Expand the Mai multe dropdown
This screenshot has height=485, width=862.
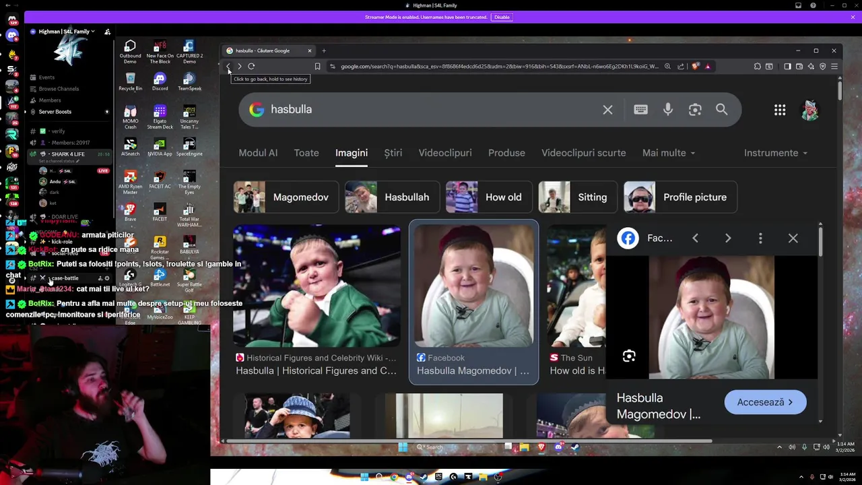point(669,153)
